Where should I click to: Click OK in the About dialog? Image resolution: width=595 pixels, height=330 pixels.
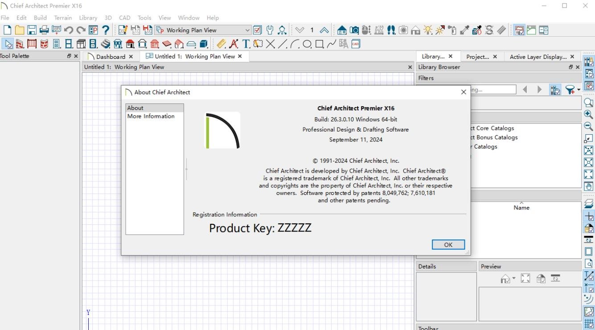(x=448, y=244)
